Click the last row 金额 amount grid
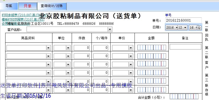 pyautogui.click(x=152, y=90)
